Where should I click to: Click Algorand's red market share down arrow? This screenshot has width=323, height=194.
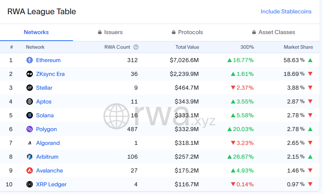click(x=310, y=143)
